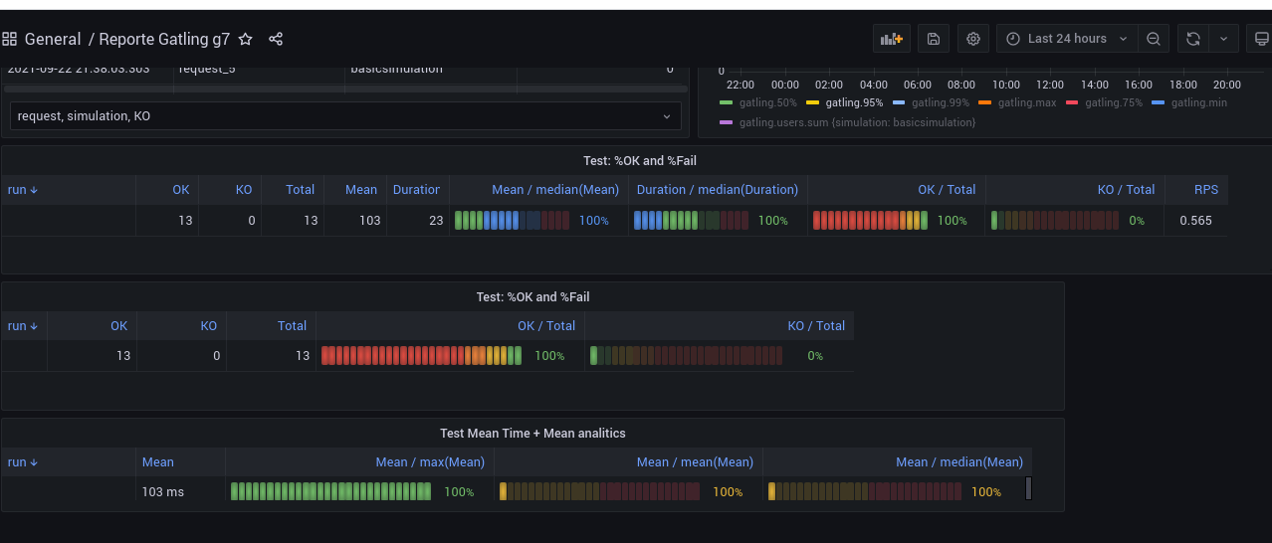Cycle view mode with monitor icon

point(1261,39)
